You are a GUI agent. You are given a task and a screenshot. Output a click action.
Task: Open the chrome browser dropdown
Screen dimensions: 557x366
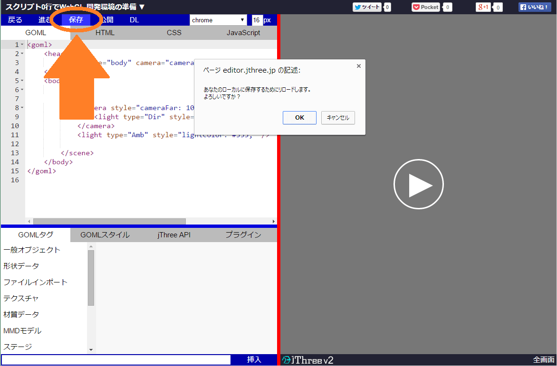(x=218, y=20)
